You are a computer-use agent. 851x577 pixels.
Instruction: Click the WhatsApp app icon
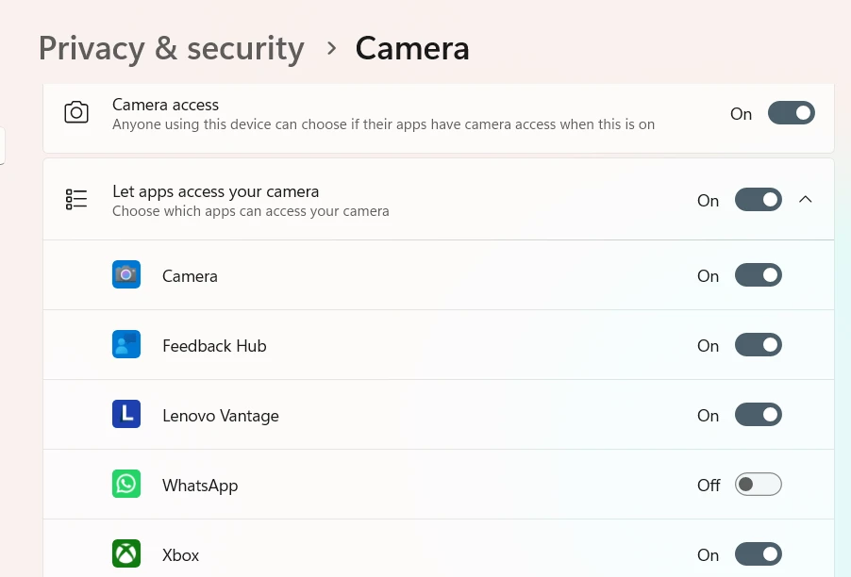pyautogui.click(x=126, y=485)
